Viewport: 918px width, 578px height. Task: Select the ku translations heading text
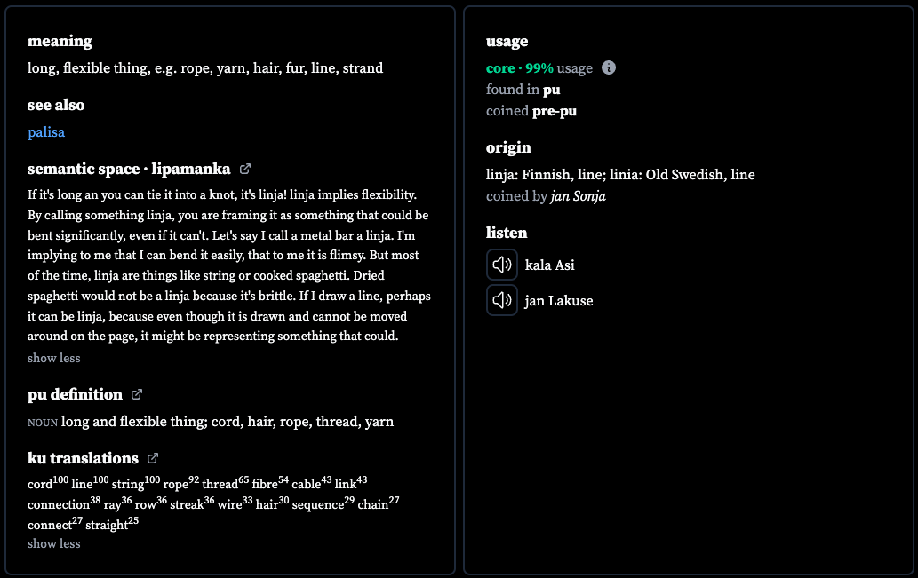(84, 458)
